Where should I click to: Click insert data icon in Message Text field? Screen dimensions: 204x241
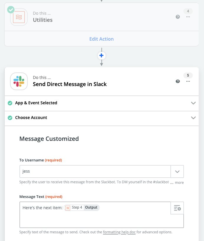[x=177, y=208]
